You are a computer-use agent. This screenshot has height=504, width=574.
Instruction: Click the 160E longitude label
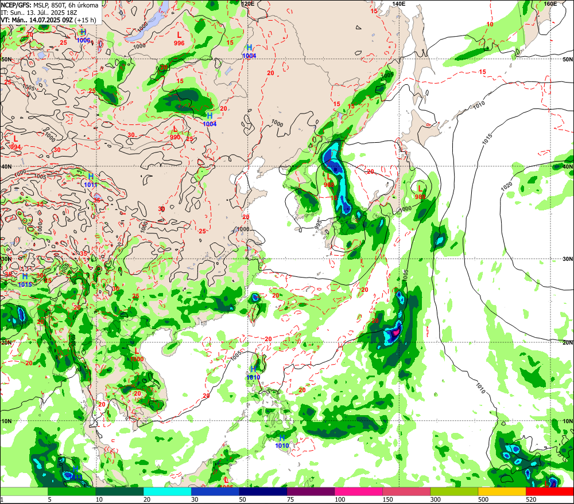[550, 3]
